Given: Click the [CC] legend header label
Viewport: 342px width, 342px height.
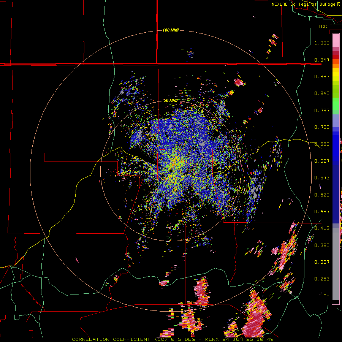Looking at the screenshot, I should click(325, 26).
